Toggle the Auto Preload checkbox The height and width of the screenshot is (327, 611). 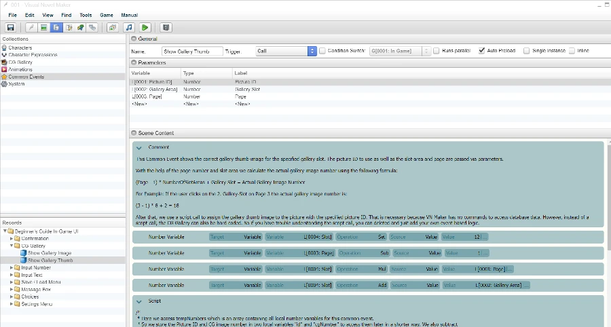[x=482, y=51]
